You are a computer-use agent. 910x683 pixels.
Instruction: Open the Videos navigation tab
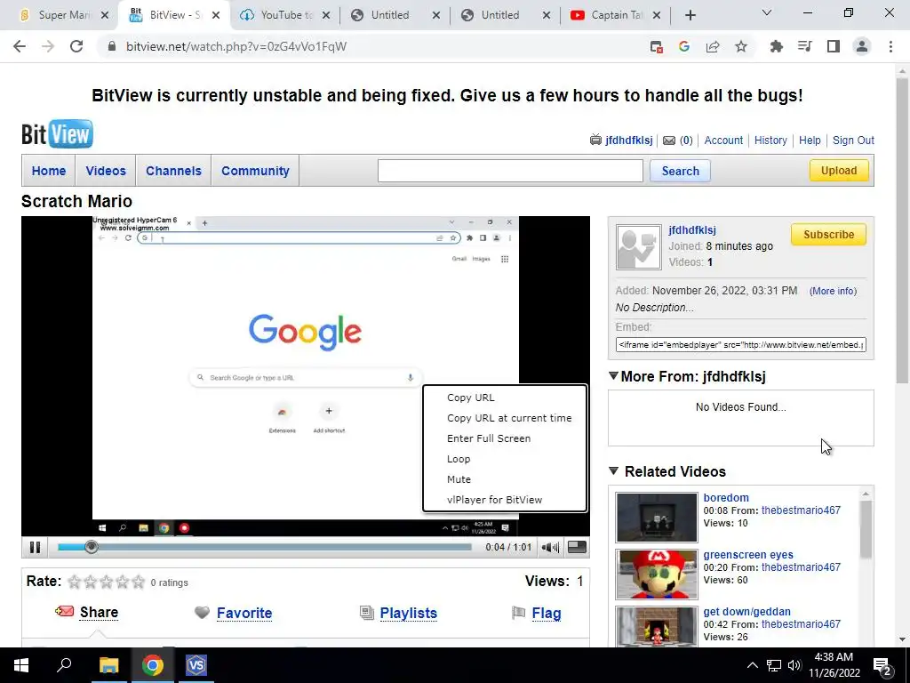(x=106, y=171)
